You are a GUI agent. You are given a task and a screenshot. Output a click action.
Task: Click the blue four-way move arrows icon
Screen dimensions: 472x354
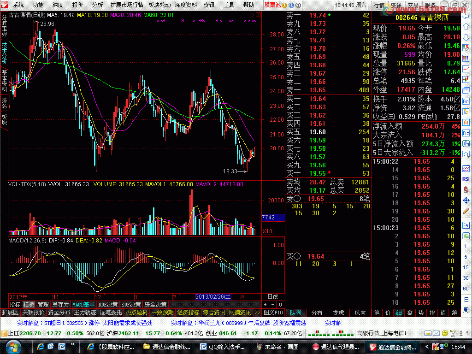[x=466, y=200]
